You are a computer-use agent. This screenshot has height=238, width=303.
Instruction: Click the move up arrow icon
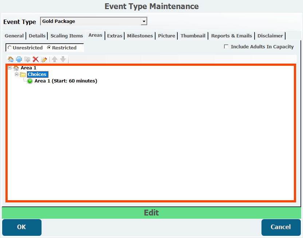tap(55, 59)
